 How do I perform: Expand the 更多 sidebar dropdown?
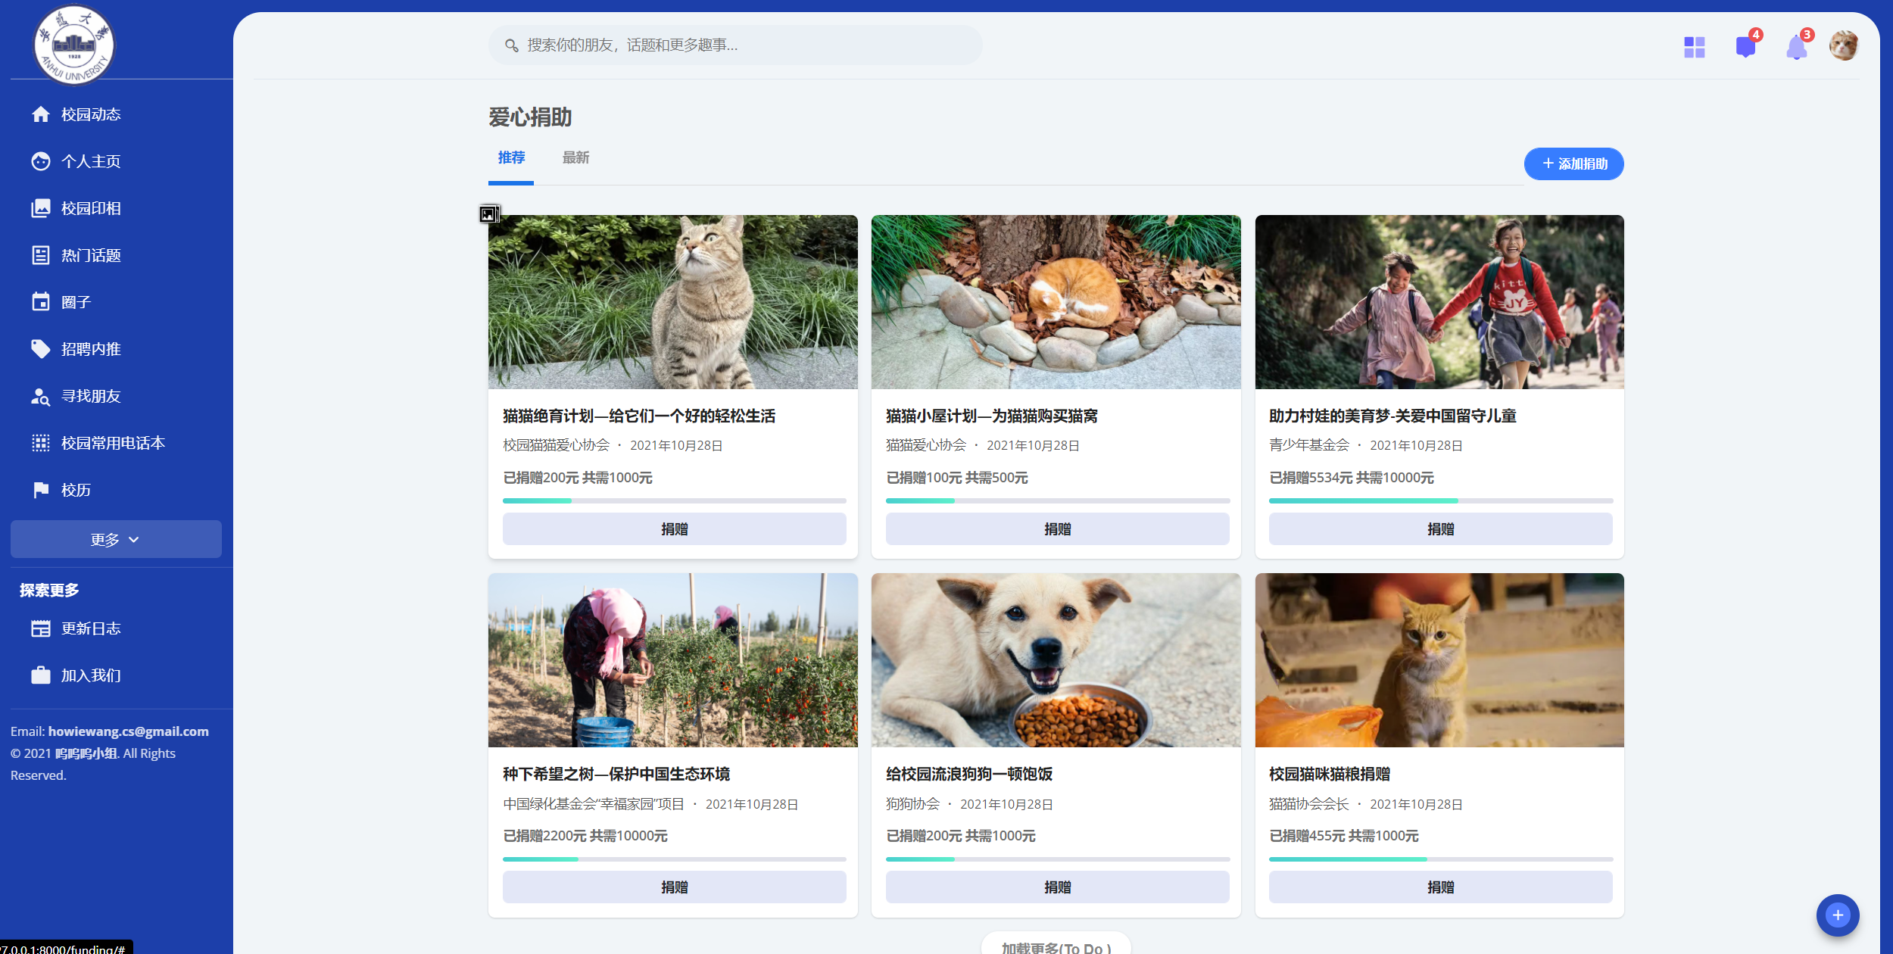pyautogui.click(x=116, y=539)
